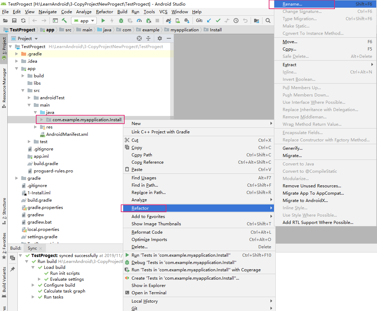Expand the .gradle folder

tap(17, 54)
